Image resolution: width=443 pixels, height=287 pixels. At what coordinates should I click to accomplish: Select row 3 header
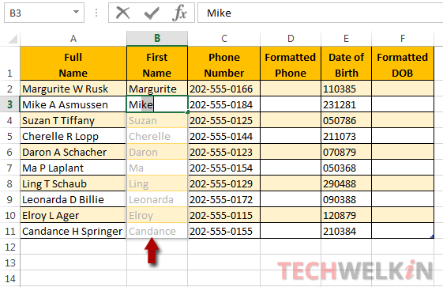click(10, 104)
